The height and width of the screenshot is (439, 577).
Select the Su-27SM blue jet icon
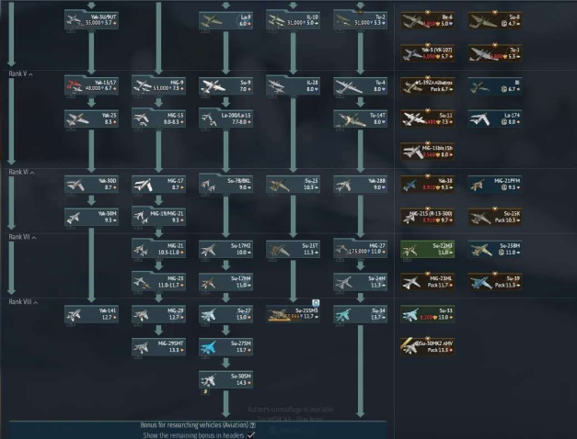coord(210,347)
